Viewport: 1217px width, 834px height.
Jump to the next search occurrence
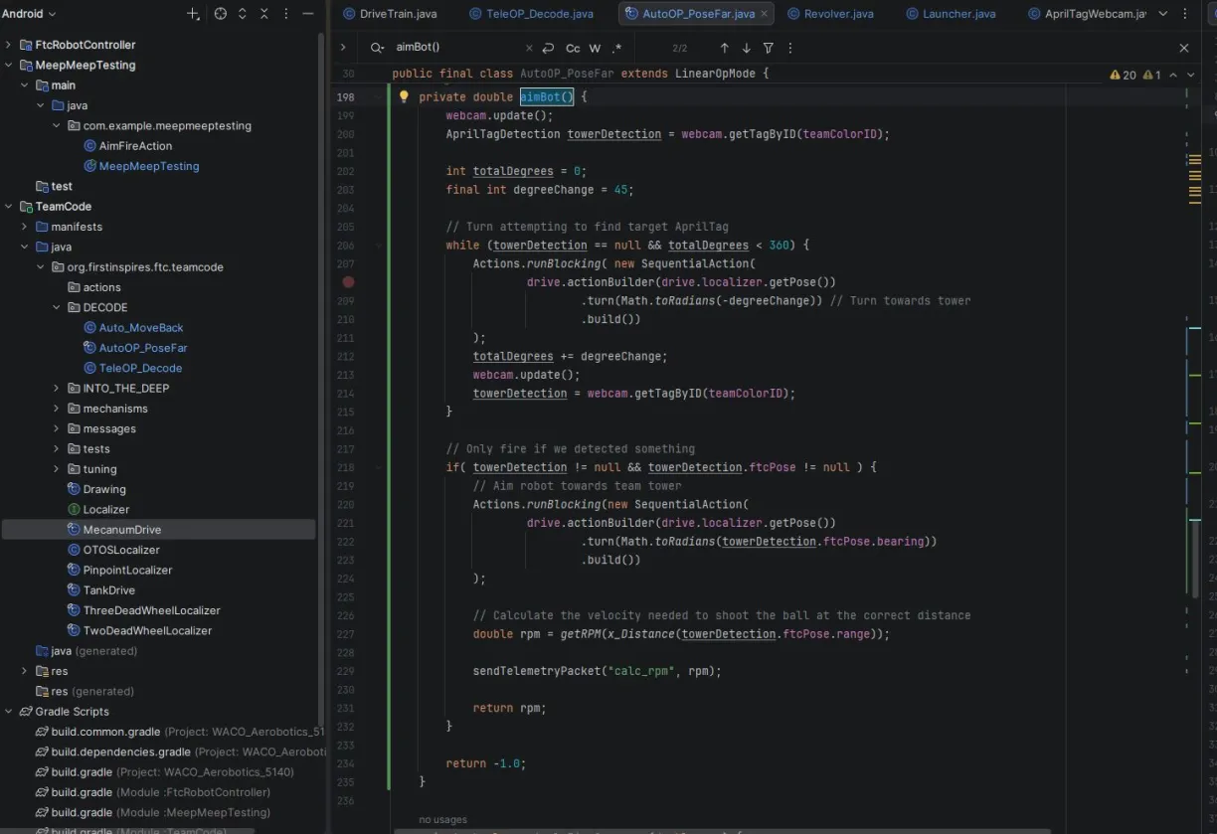click(746, 48)
